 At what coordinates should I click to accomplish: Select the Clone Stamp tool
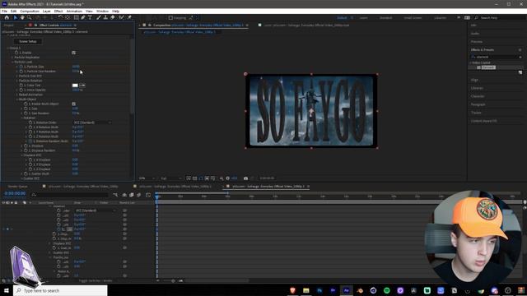tap(105, 17)
